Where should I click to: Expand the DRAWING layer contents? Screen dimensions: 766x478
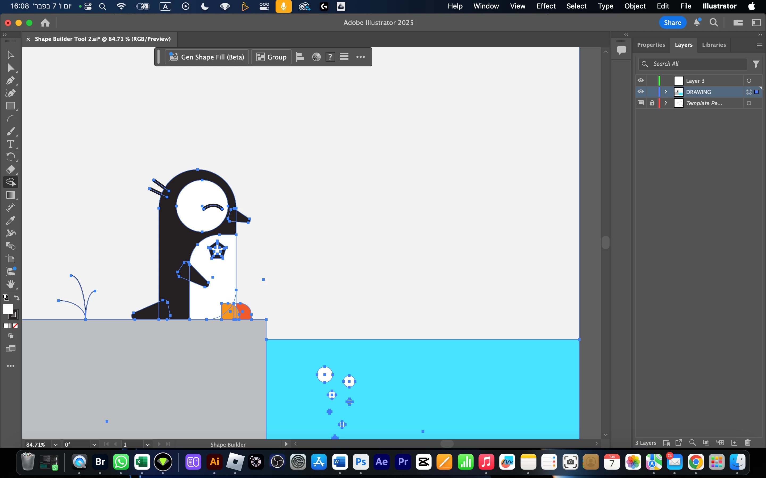(x=666, y=92)
